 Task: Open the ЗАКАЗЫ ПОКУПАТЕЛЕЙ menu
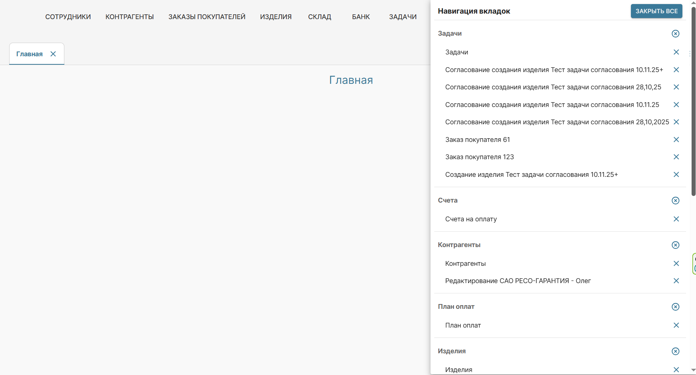tap(207, 17)
